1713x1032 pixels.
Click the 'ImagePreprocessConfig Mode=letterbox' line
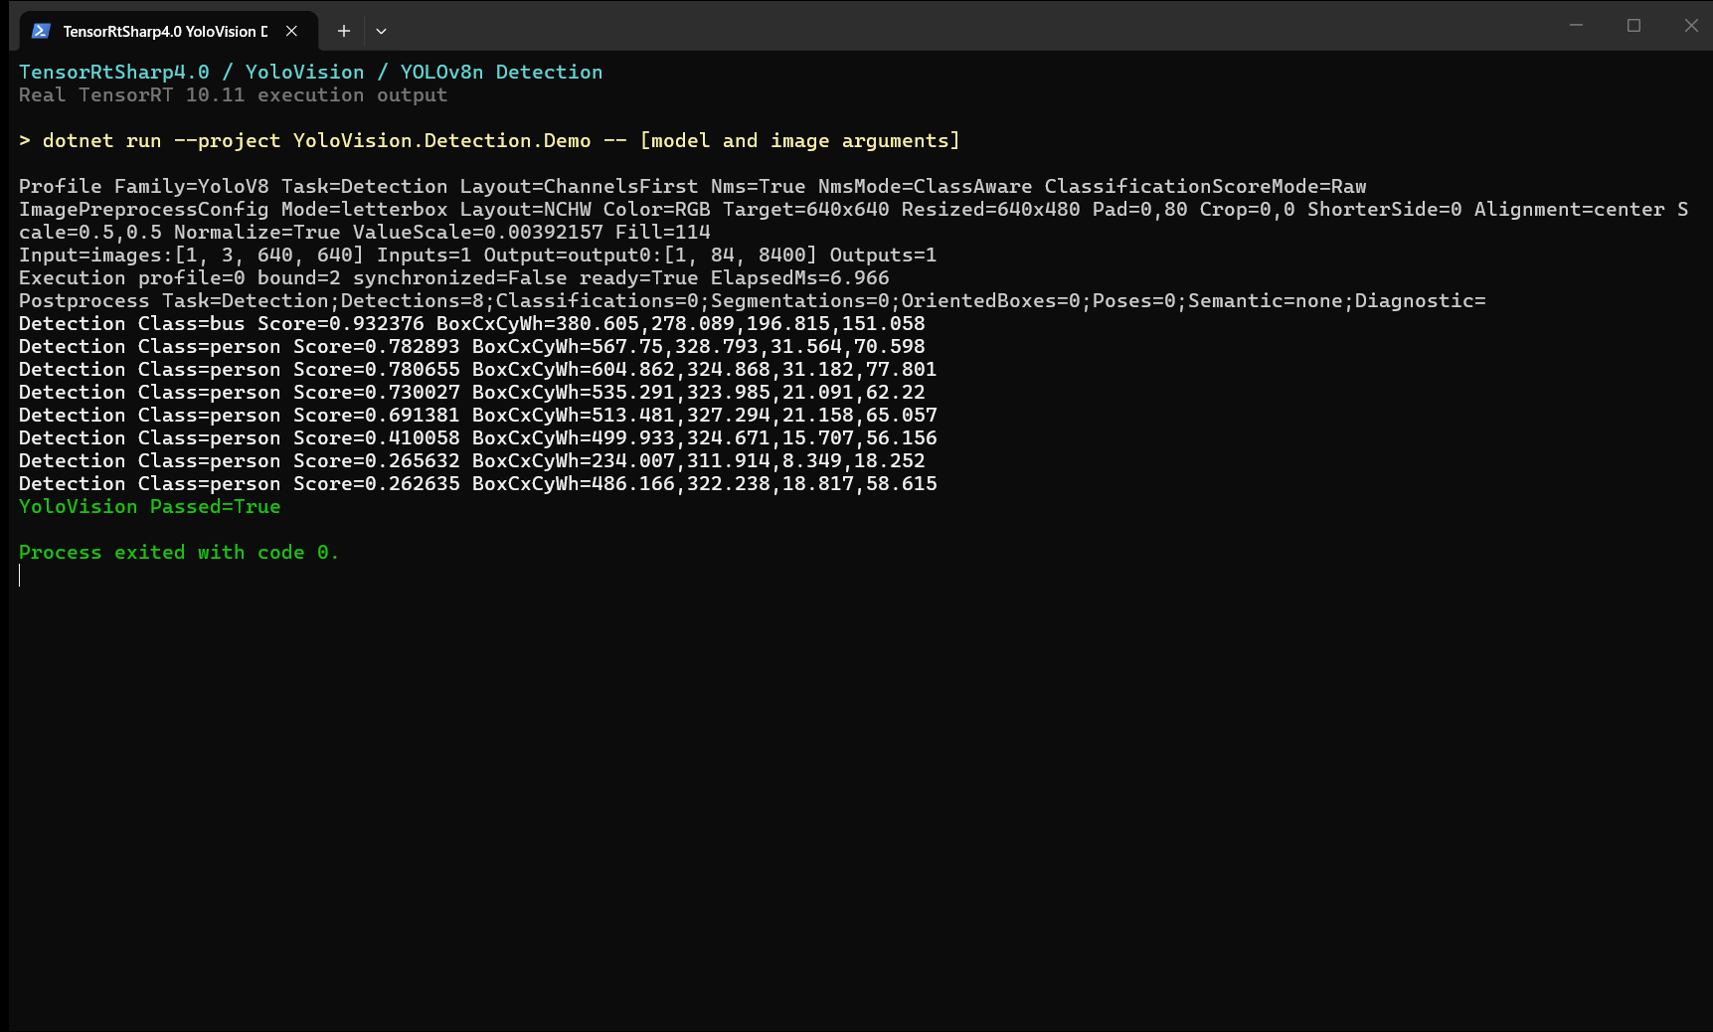pyautogui.click(x=853, y=209)
